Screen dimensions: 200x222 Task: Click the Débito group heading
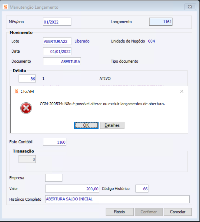20,70
